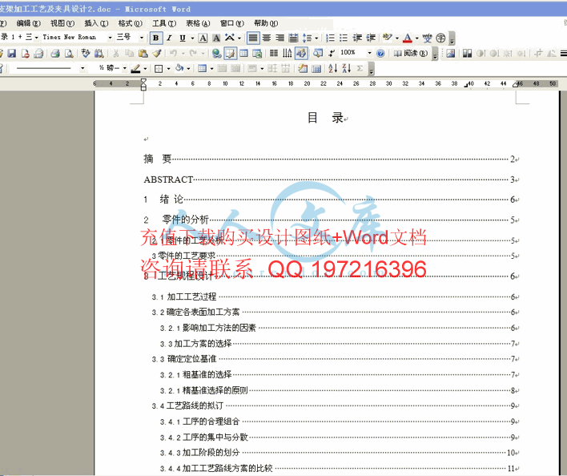Open the 插入(I) menu

tap(96, 23)
